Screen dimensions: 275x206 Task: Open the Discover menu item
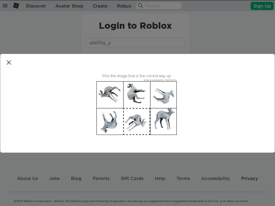pos(36,6)
